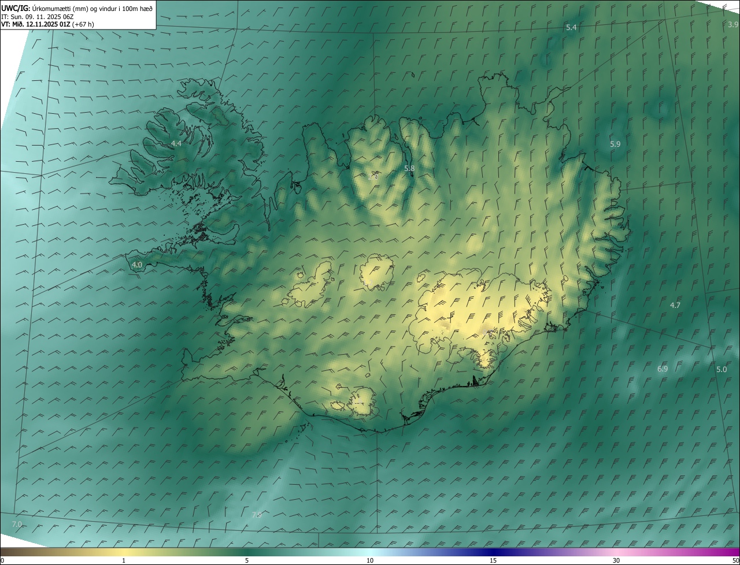
Task: Click the colorbar tick label '30'
Action: pos(616,560)
